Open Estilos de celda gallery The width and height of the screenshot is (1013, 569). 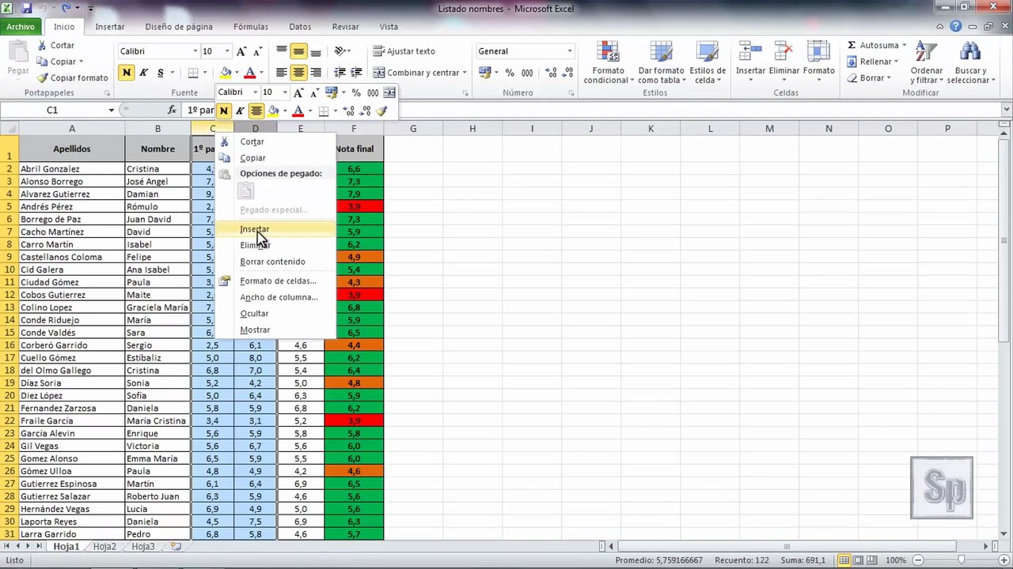[708, 62]
